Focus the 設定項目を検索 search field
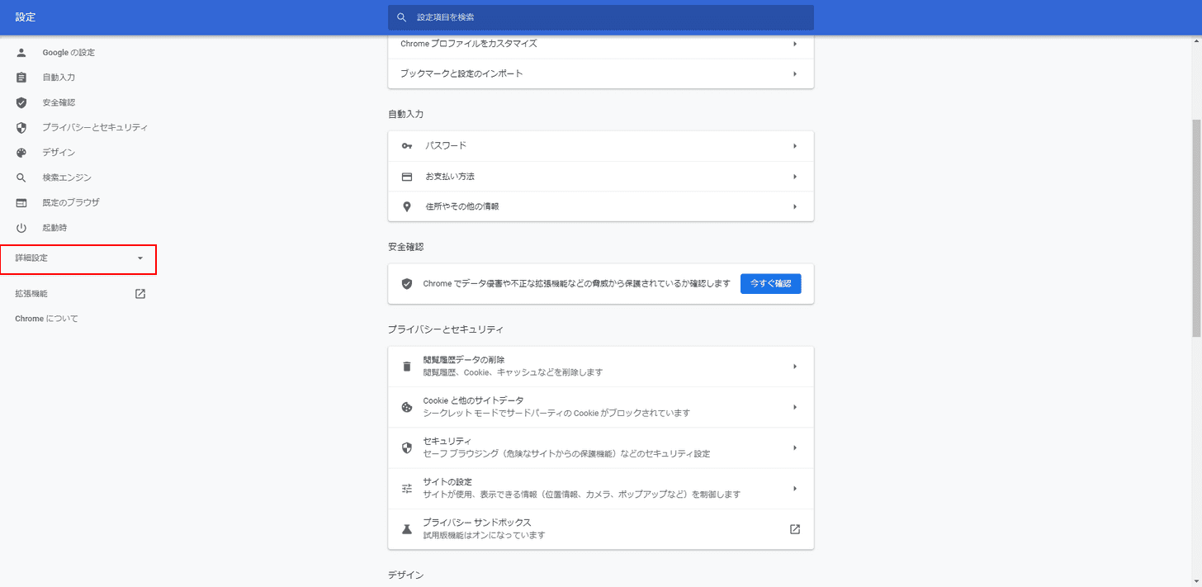 pos(601,17)
